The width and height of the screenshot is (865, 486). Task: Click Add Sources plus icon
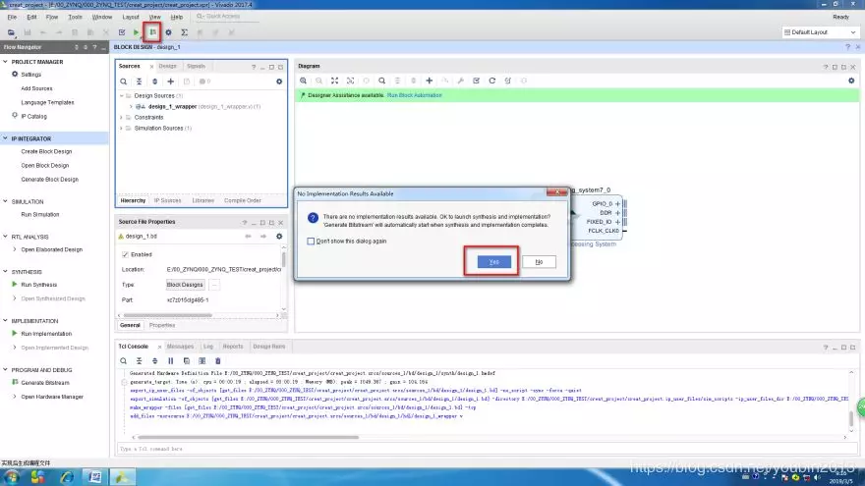pyautogui.click(x=171, y=81)
